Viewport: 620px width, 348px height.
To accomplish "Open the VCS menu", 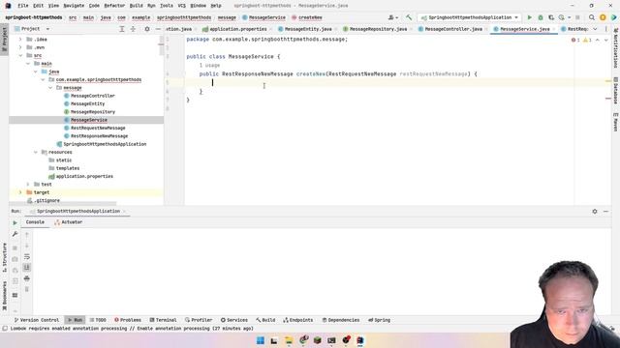I will coord(181,6).
